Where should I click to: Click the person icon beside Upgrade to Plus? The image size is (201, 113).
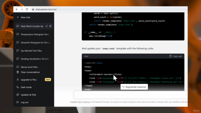click(18, 79)
